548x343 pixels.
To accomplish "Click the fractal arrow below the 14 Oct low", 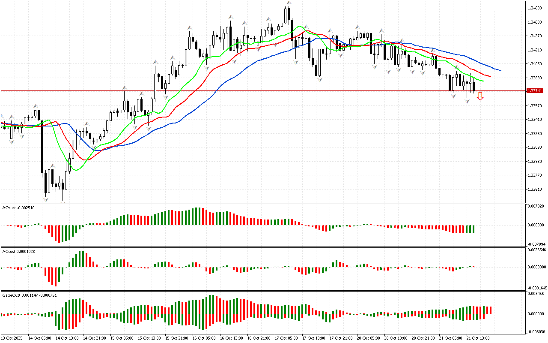I will [x=45, y=199].
